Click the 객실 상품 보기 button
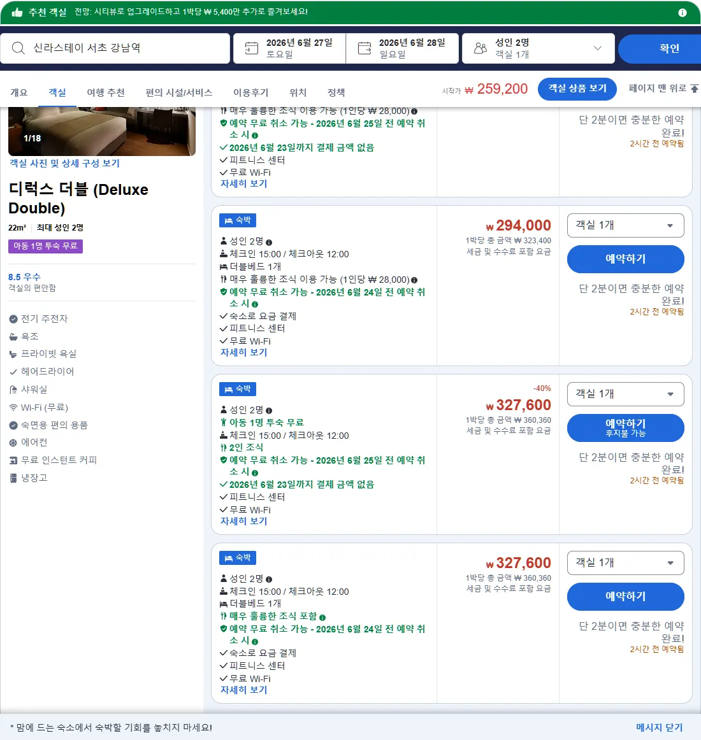The width and height of the screenshot is (701, 740). tap(577, 89)
